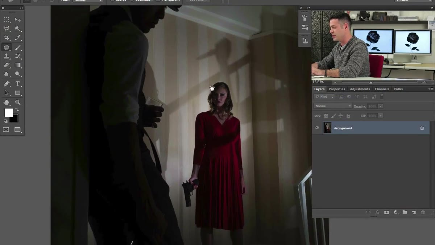Image resolution: width=435 pixels, height=245 pixels.
Task: Open the black background color picker
Action: [15, 119]
